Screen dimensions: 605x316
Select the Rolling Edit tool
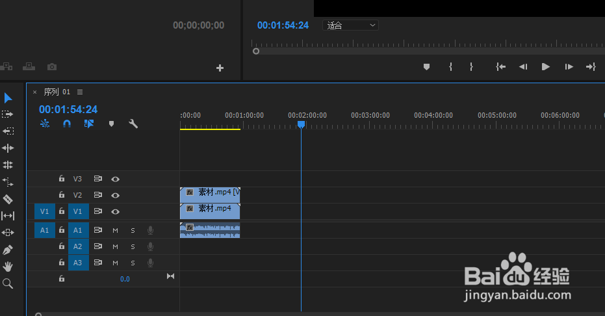pos(8,165)
